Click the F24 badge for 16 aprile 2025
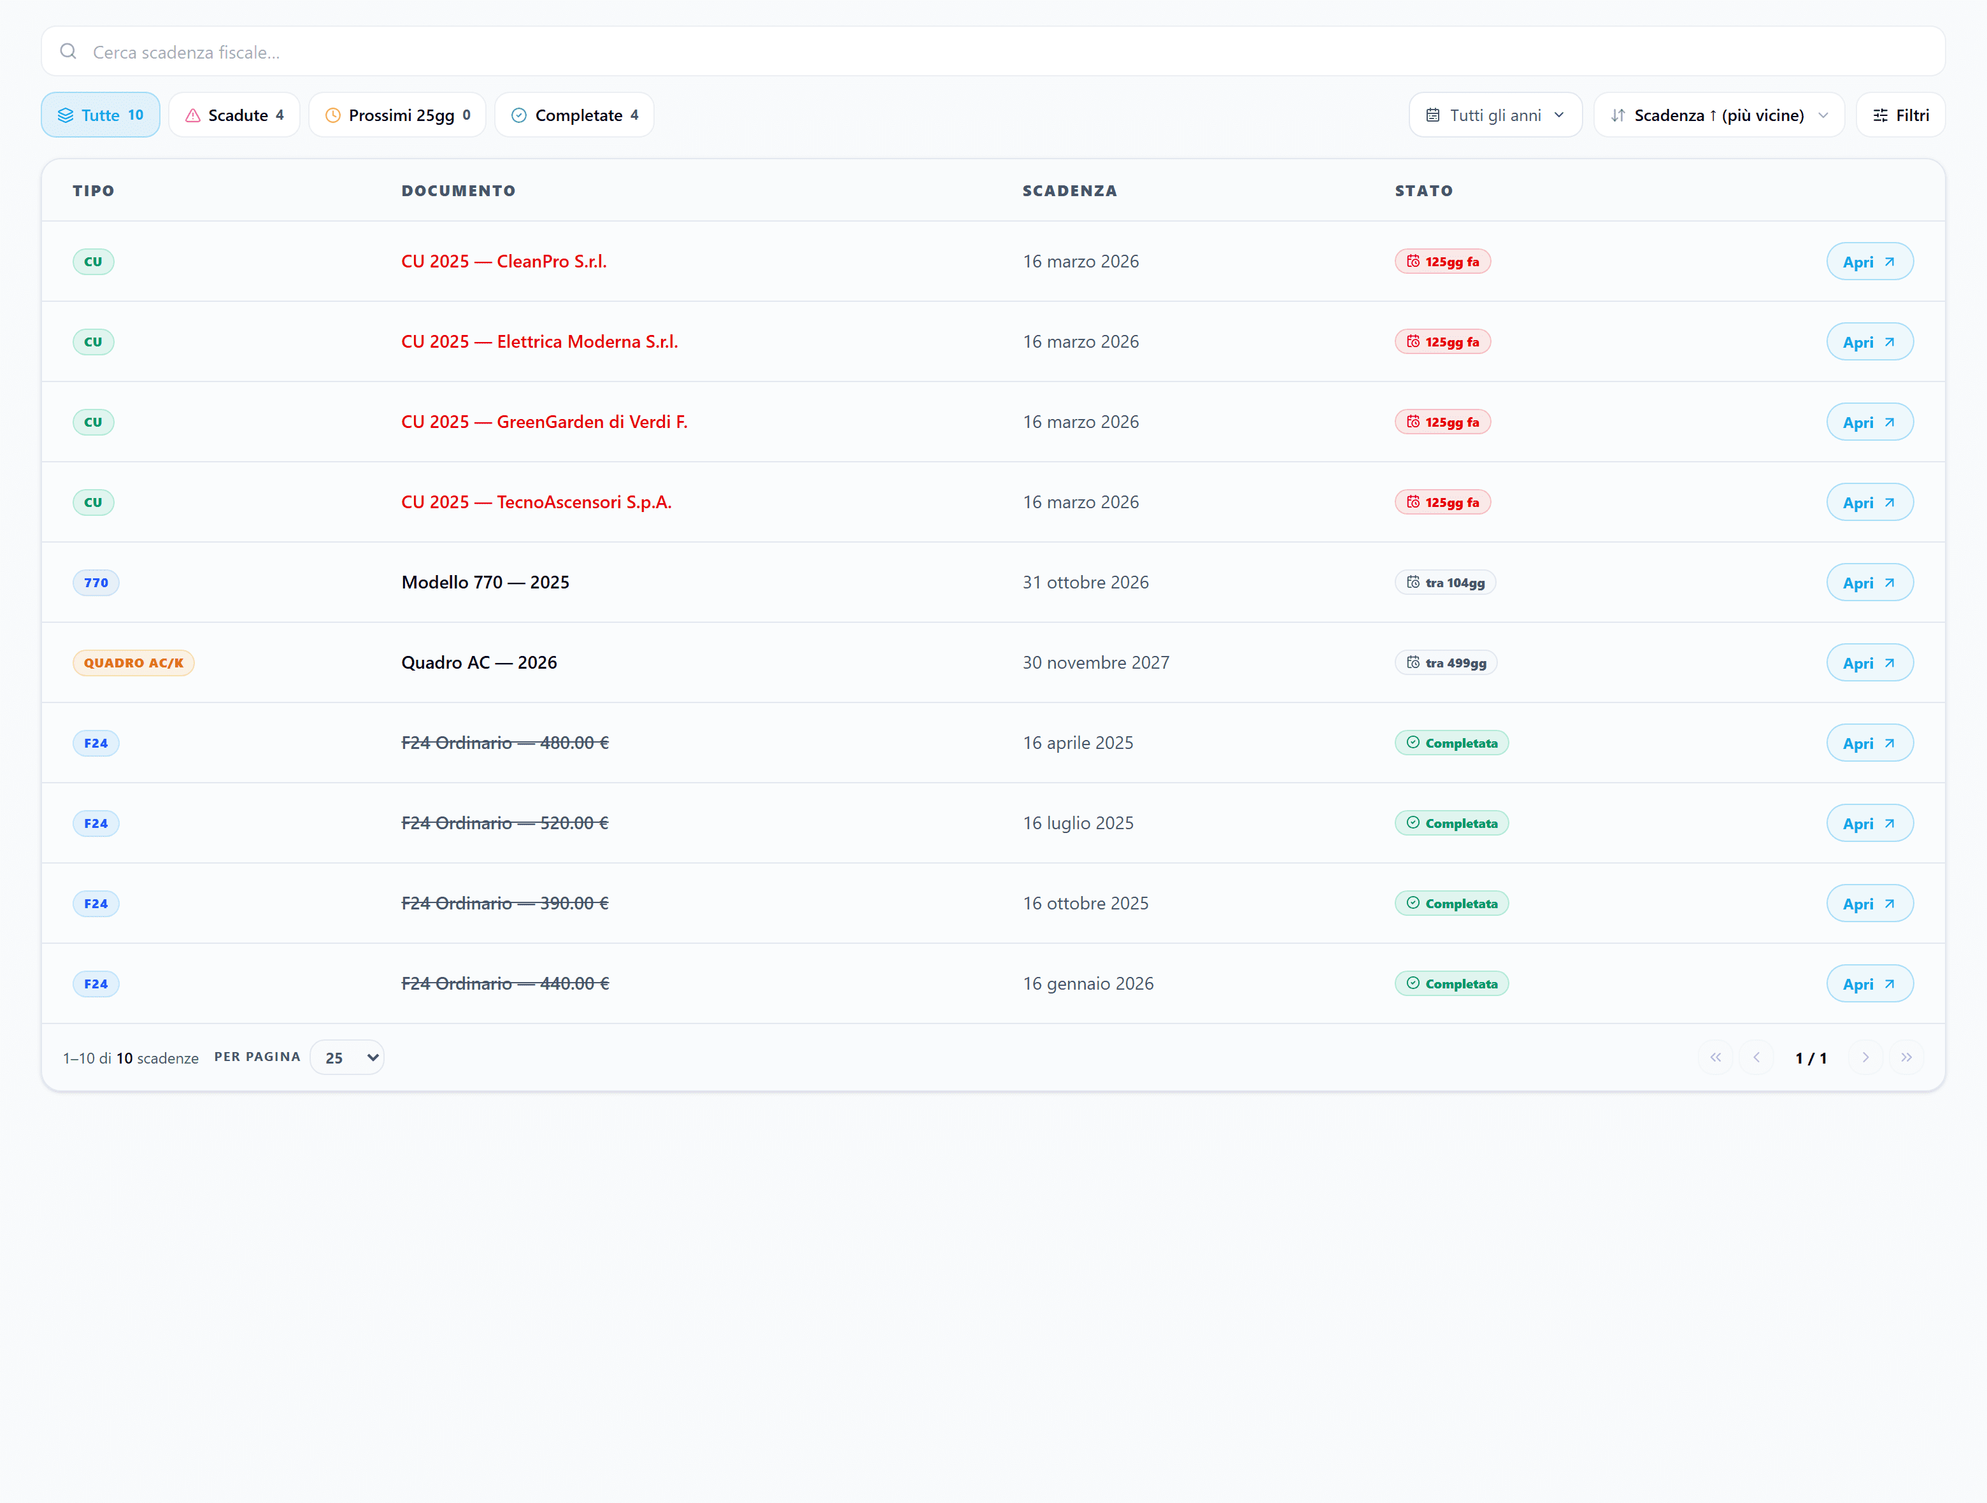This screenshot has width=1987, height=1503. pyautogui.click(x=96, y=743)
